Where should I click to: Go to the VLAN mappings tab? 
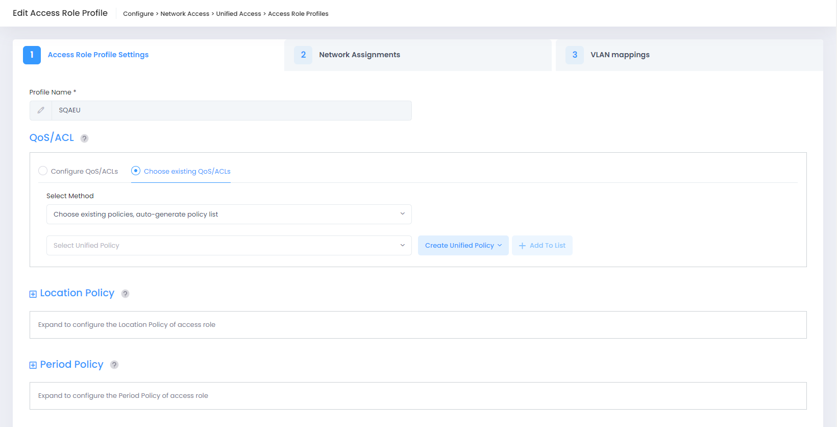click(620, 55)
